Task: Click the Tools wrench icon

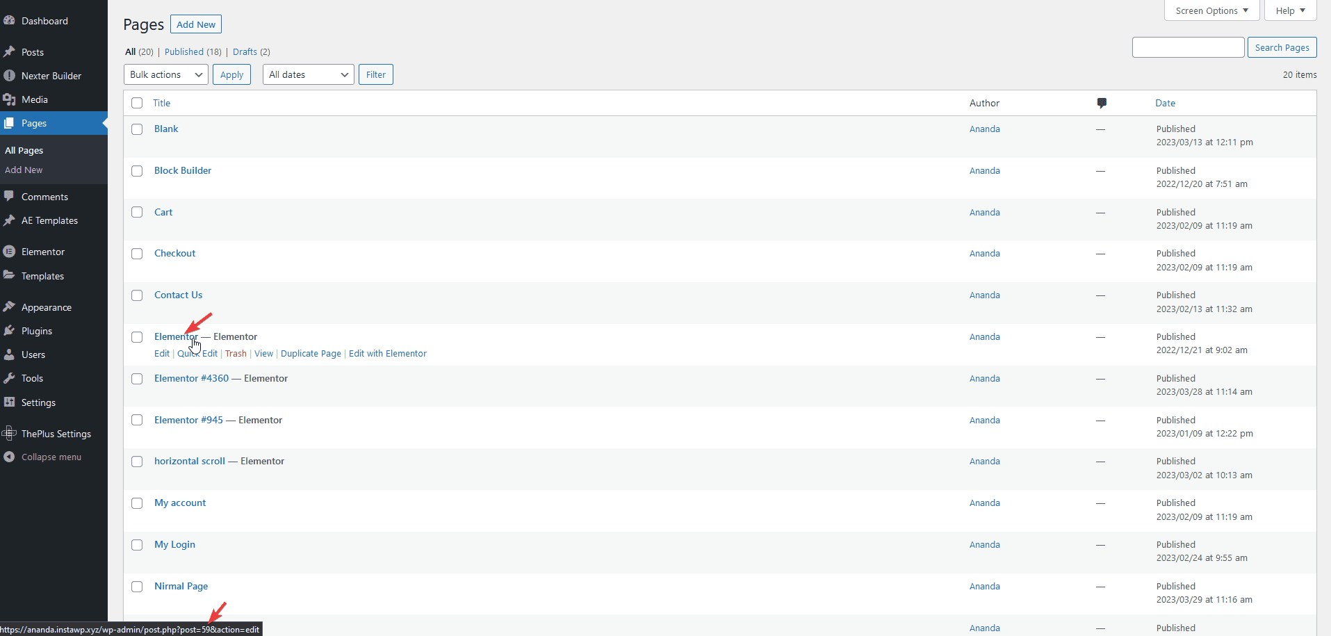Action: point(9,378)
